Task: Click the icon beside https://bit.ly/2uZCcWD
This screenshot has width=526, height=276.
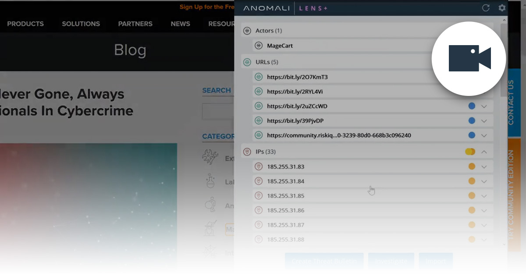Action: coord(259,106)
